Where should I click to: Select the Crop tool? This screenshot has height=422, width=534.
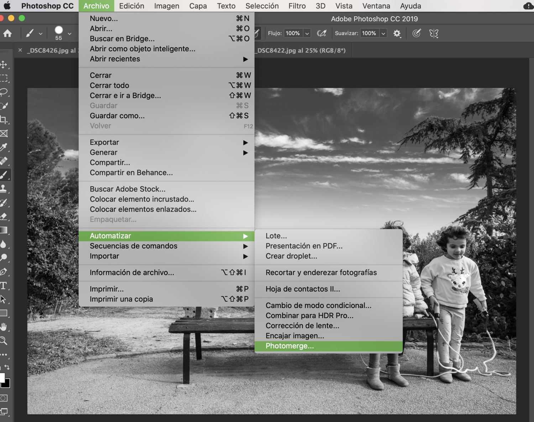[x=4, y=120]
